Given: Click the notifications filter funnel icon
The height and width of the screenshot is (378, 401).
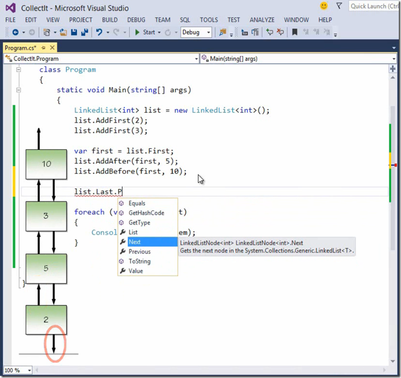Looking at the screenshot, I should (x=339, y=6).
